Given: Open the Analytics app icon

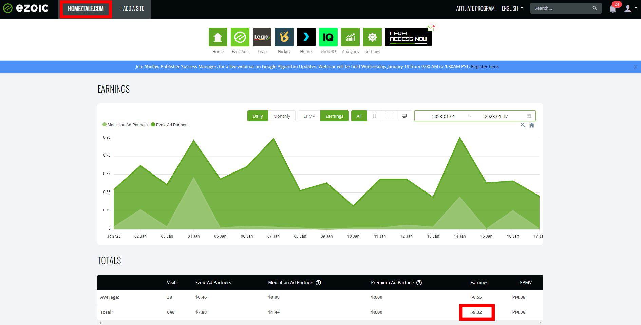Looking at the screenshot, I should [350, 37].
